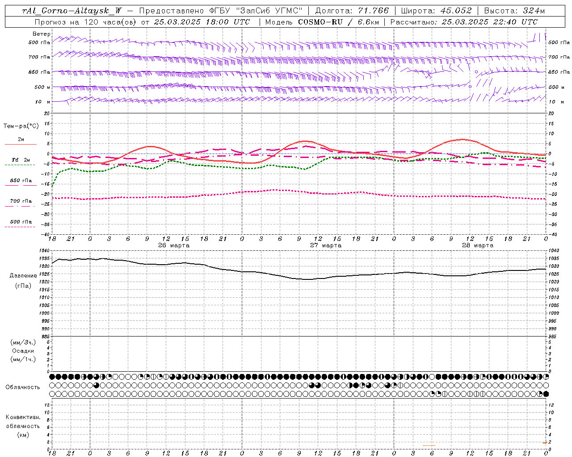This screenshot has height=457, width=572.
Task: Click the 28 марта date label
Action: pos(478,245)
